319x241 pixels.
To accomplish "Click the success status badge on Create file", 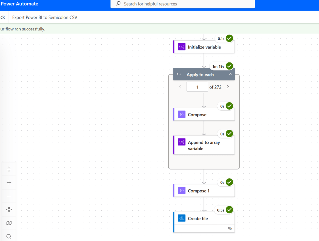I will (x=229, y=210).
